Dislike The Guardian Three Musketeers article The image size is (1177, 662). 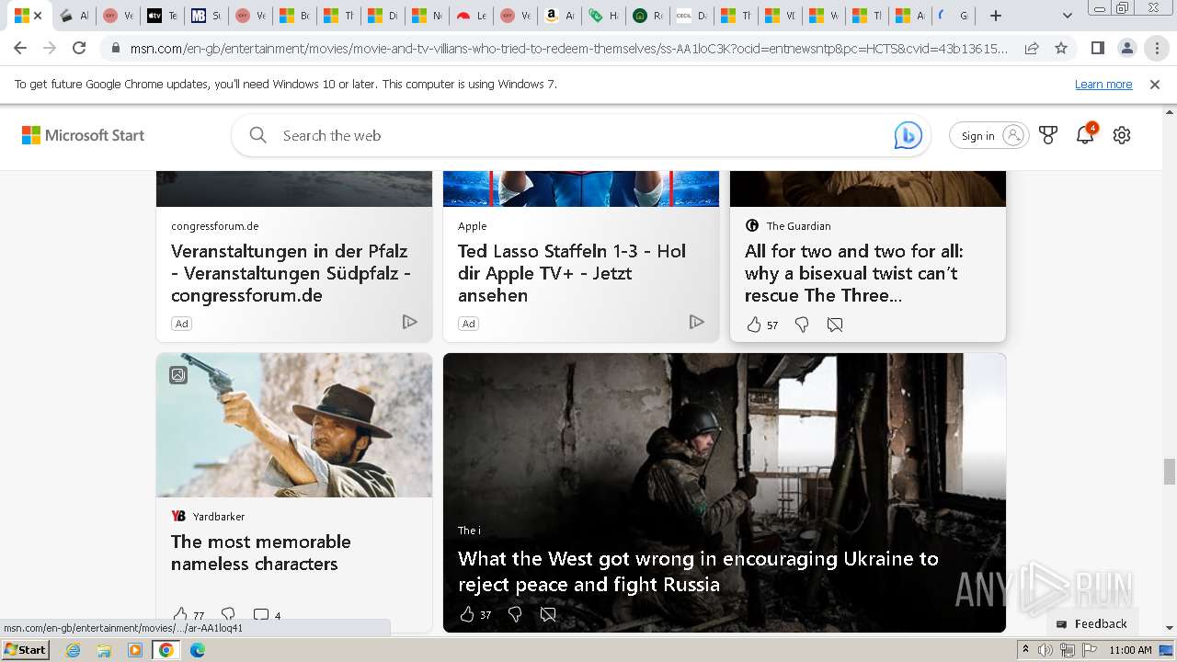[x=802, y=325]
